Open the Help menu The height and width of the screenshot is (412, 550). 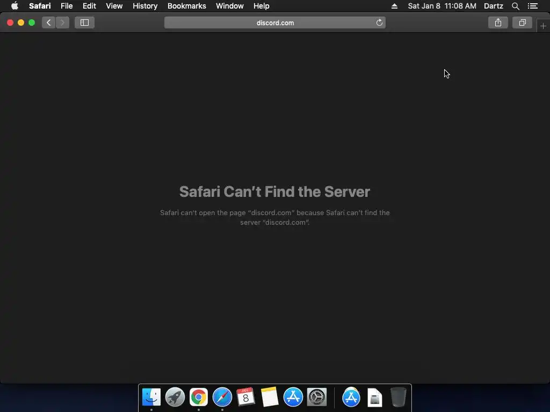click(x=262, y=6)
